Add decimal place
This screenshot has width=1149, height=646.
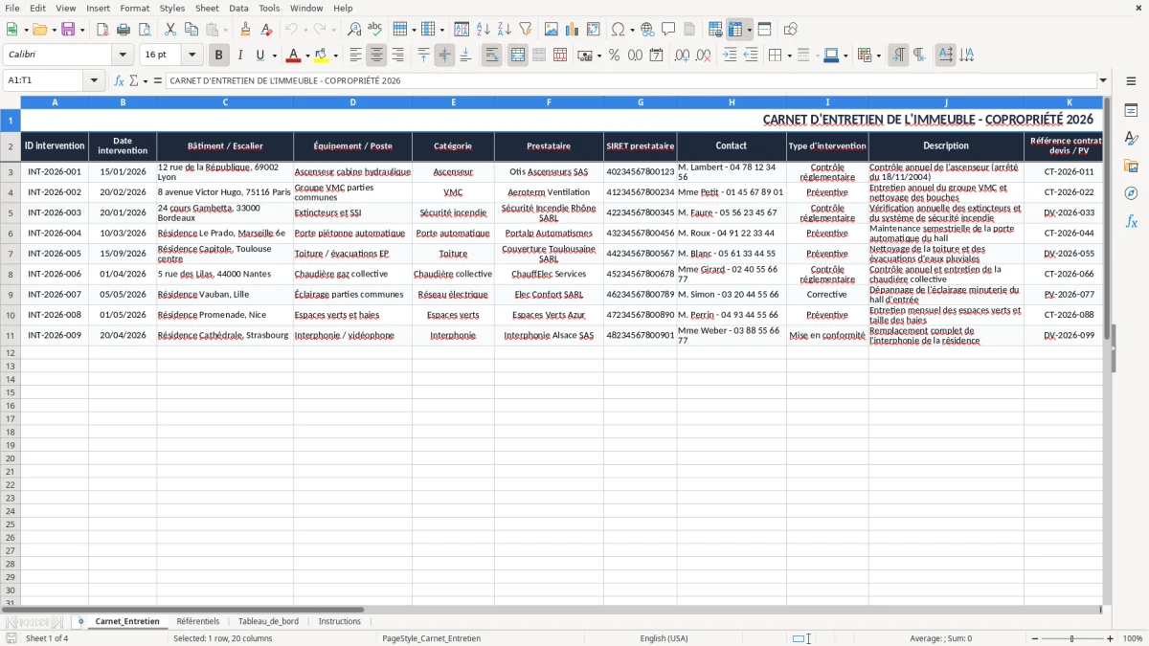[x=682, y=56]
